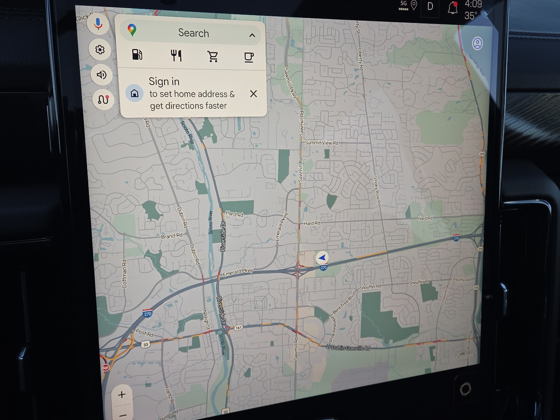The height and width of the screenshot is (420, 560).
Task: Tap the shopping cart groceries icon
Action: [x=213, y=57]
